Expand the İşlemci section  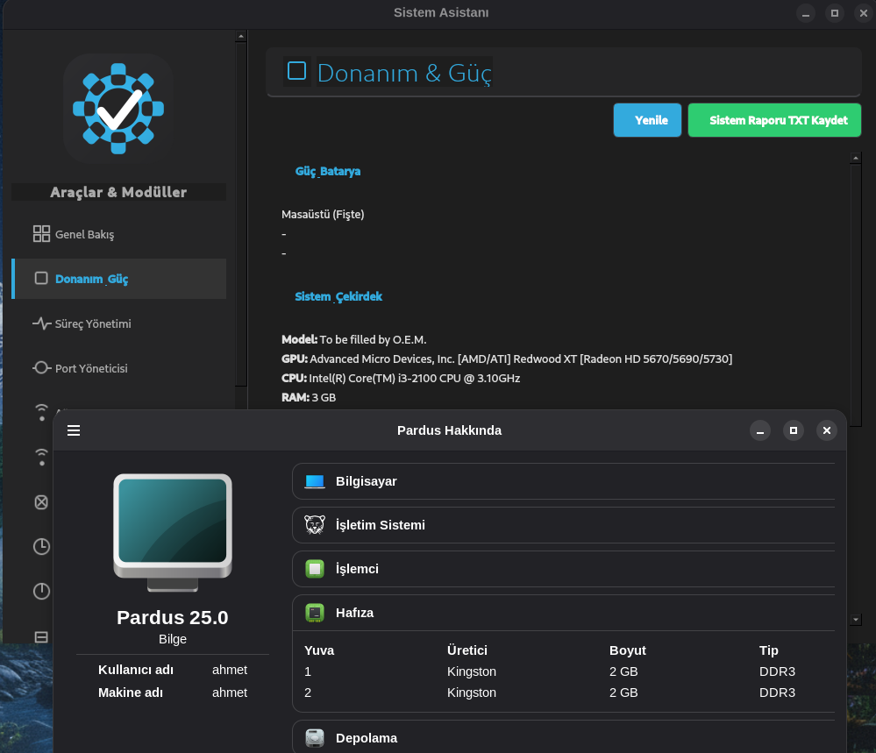pos(561,569)
